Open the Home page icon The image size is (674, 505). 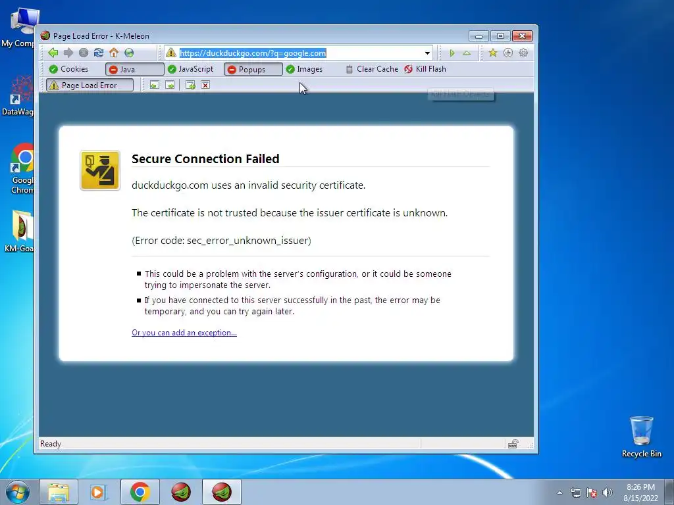pyautogui.click(x=114, y=53)
